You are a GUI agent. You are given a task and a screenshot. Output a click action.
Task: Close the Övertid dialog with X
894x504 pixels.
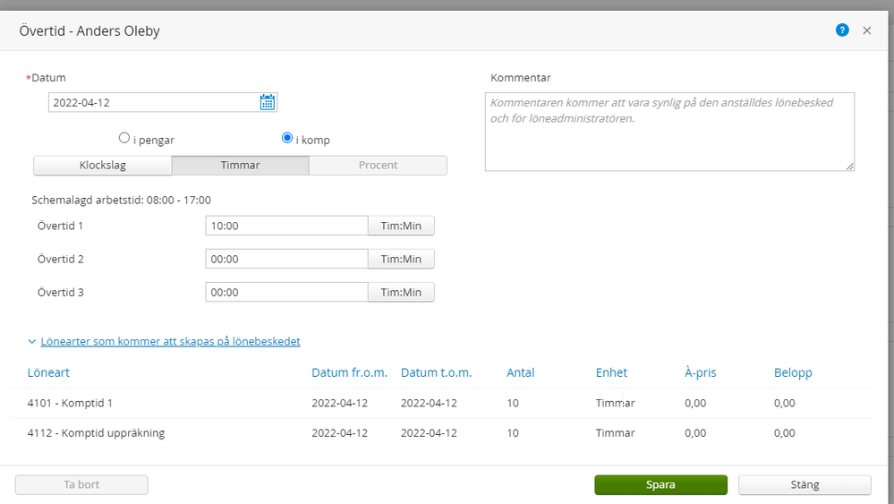[x=866, y=30]
